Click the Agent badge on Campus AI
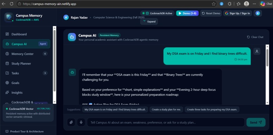 [43, 44]
